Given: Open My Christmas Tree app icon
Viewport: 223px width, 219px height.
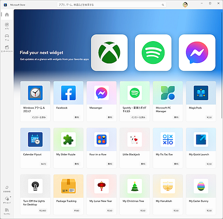Looking at the screenshot, I should coord(135,186).
